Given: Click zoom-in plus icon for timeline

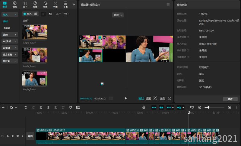Looking at the screenshot, I should pos(229,107).
